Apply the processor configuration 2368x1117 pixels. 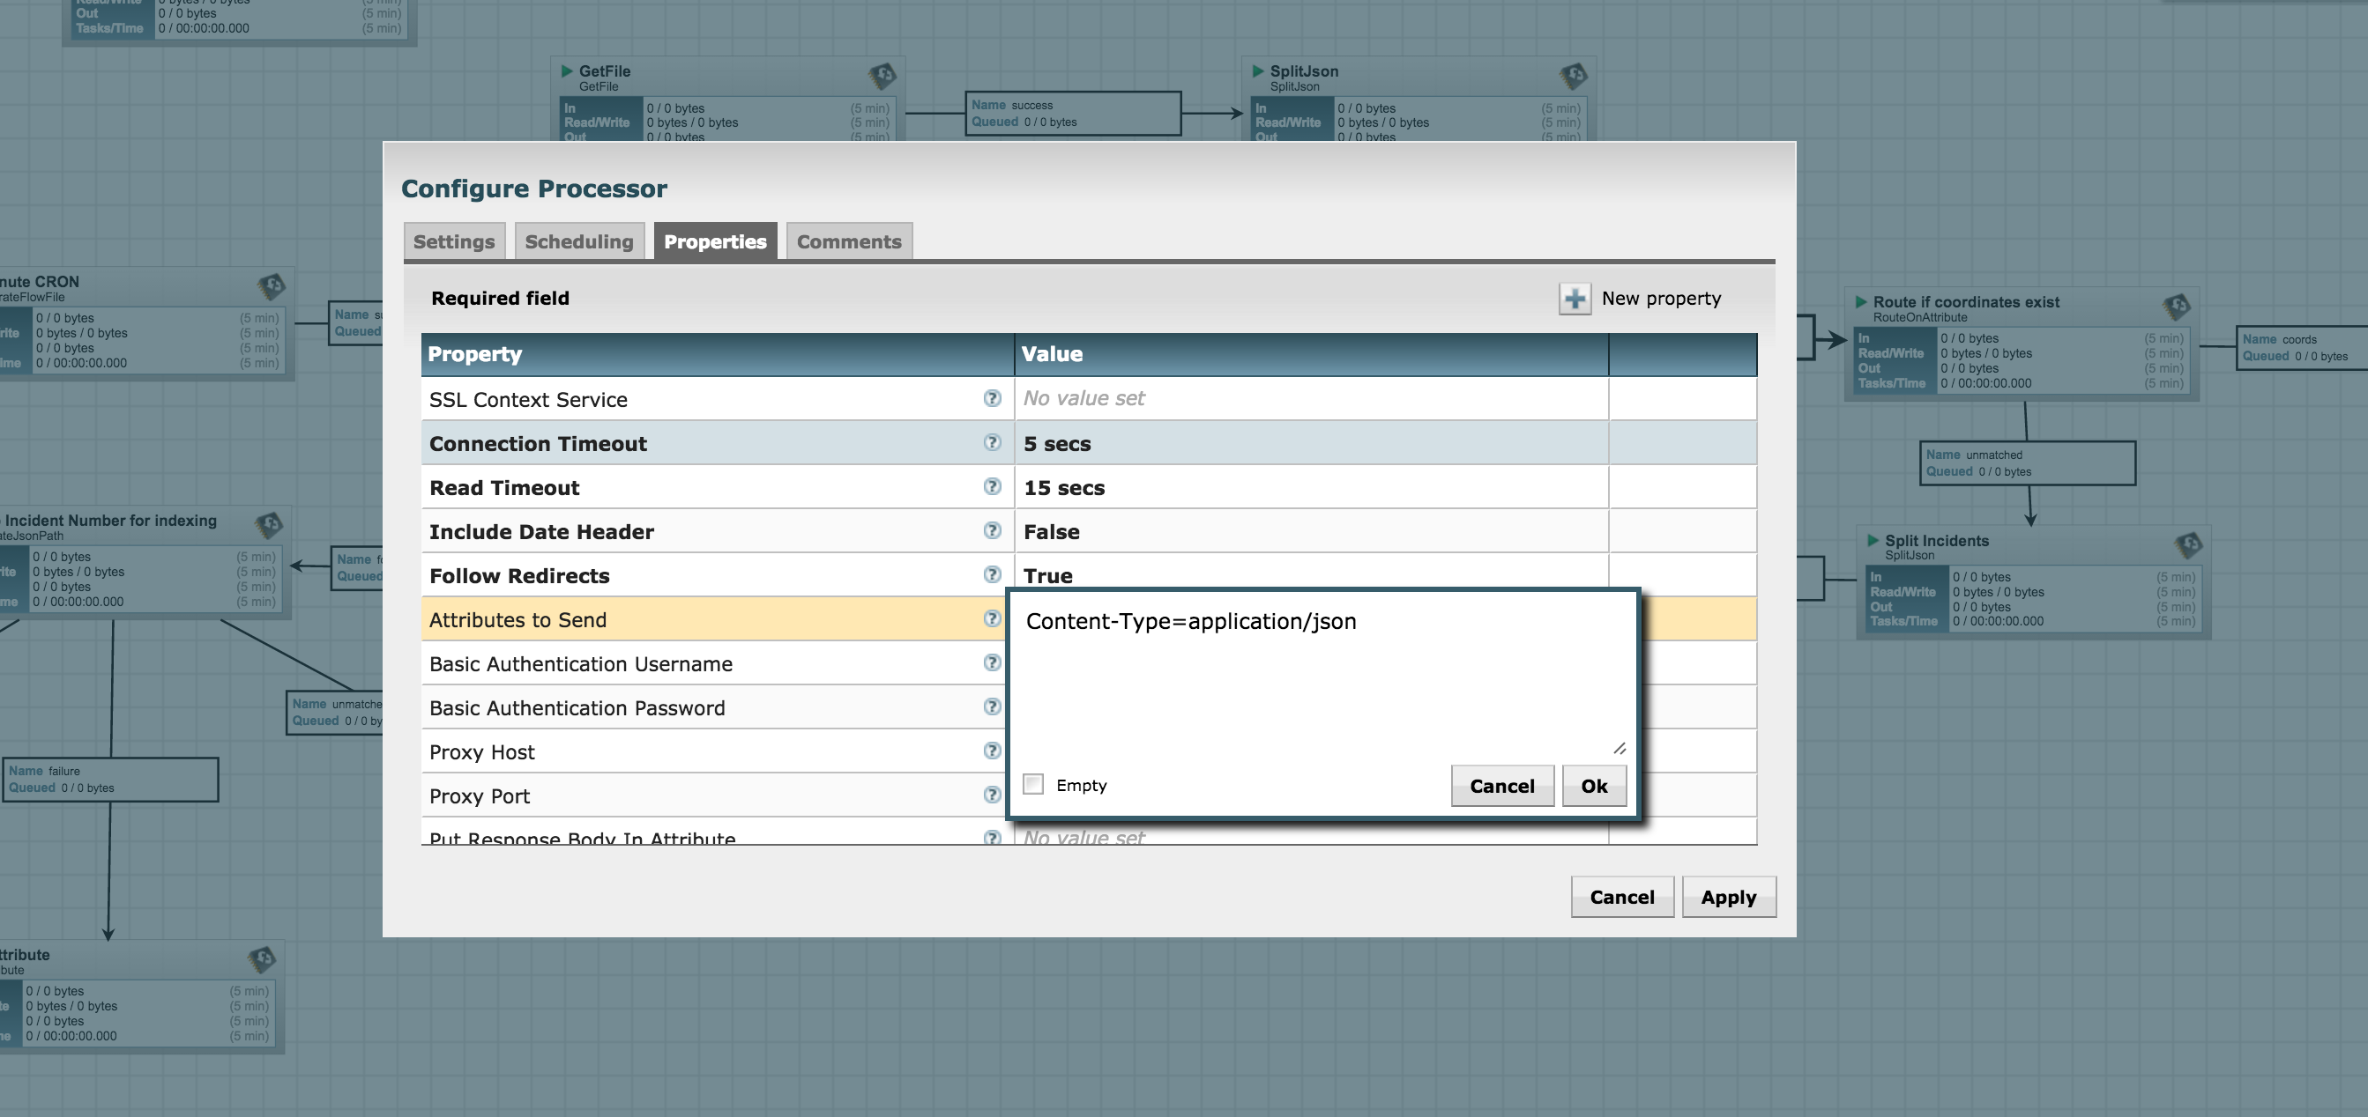[1727, 898]
